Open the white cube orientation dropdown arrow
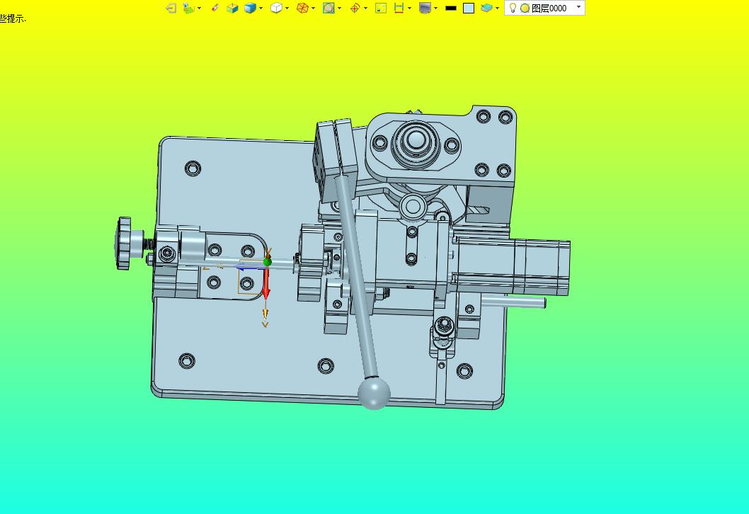Screen dimensions: 749x514 [x=287, y=8]
